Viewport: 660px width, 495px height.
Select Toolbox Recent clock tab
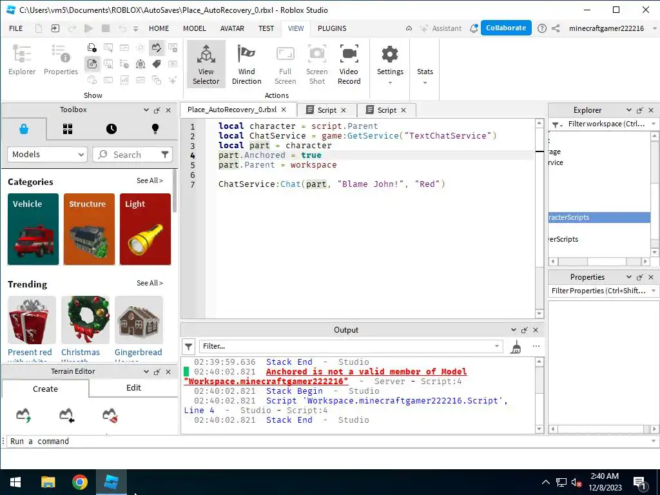click(x=111, y=129)
